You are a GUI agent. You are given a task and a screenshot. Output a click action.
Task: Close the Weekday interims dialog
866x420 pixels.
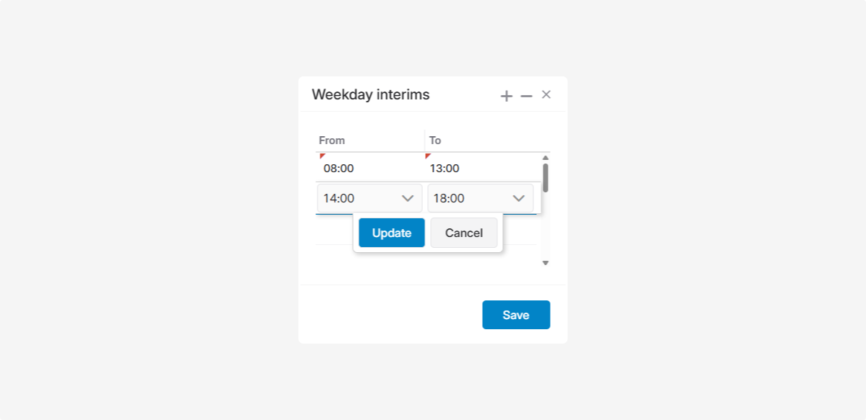tap(546, 94)
